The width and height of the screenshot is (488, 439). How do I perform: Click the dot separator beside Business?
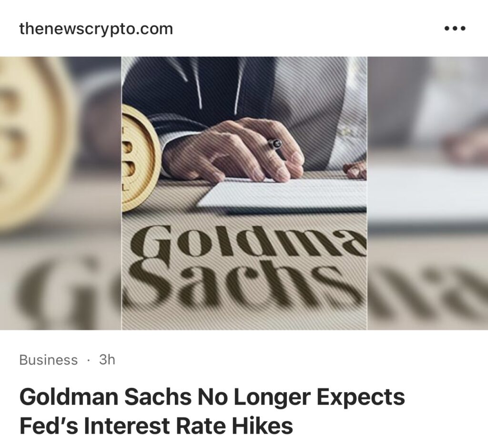(88, 360)
